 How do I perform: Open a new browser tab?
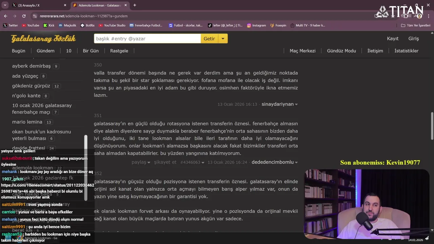coord(135,5)
